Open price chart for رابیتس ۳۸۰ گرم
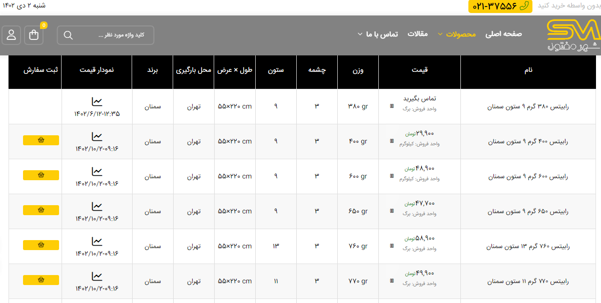This screenshot has width=601, height=303. coord(97,102)
